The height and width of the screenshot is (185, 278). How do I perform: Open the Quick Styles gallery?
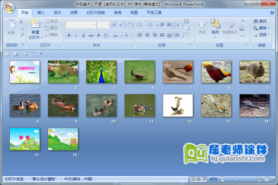click(230, 28)
